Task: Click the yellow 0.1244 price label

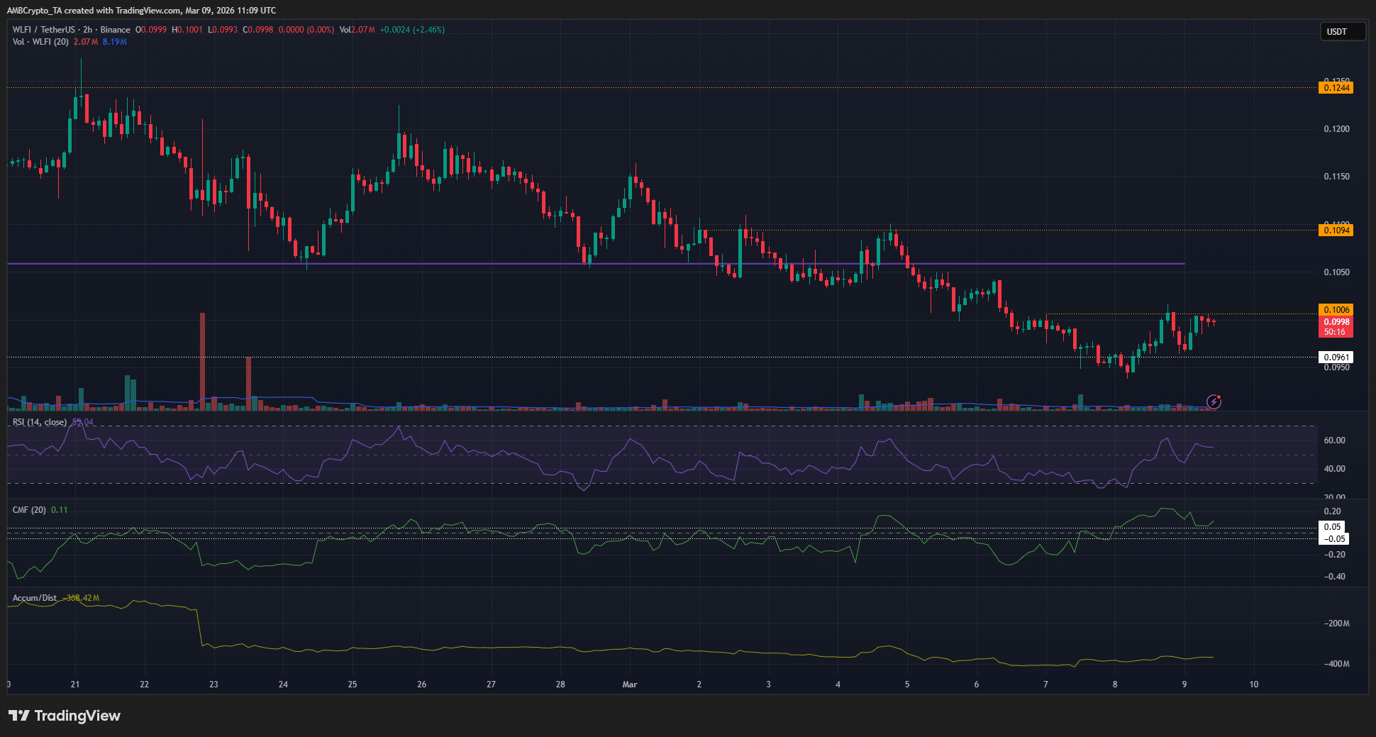Action: (x=1336, y=87)
